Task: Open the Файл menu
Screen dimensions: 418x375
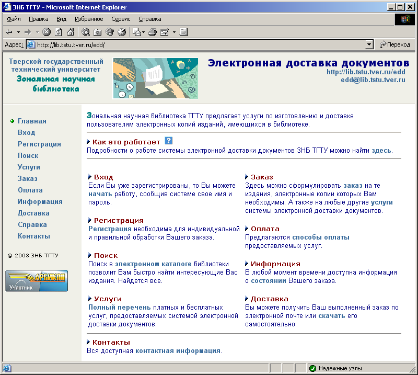Action: pos(14,19)
